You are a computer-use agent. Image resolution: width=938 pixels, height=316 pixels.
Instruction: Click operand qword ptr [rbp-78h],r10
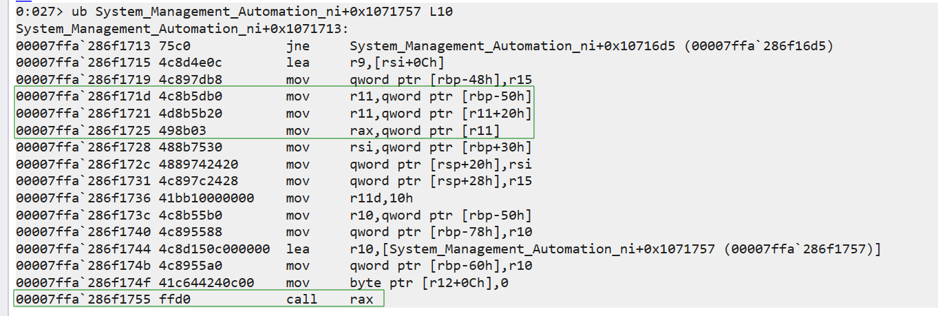coord(440,231)
